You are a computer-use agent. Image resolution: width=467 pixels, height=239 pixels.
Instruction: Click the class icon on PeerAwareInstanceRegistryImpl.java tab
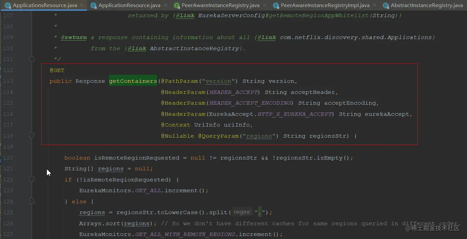tap(276, 5)
